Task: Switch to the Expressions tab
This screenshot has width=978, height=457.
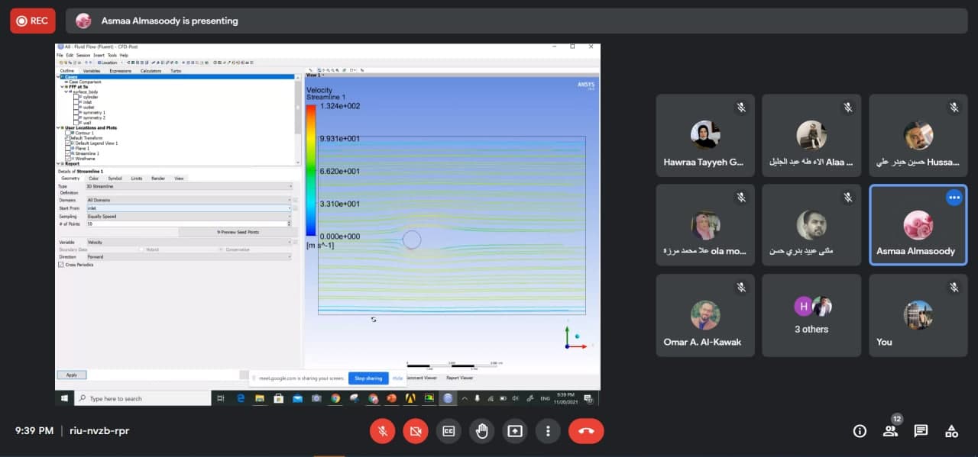Action: click(x=120, y=70)
